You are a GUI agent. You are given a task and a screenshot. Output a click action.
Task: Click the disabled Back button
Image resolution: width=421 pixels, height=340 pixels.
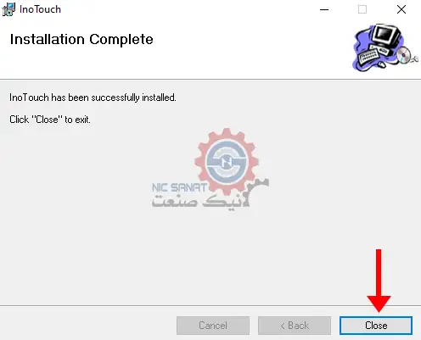295,326
